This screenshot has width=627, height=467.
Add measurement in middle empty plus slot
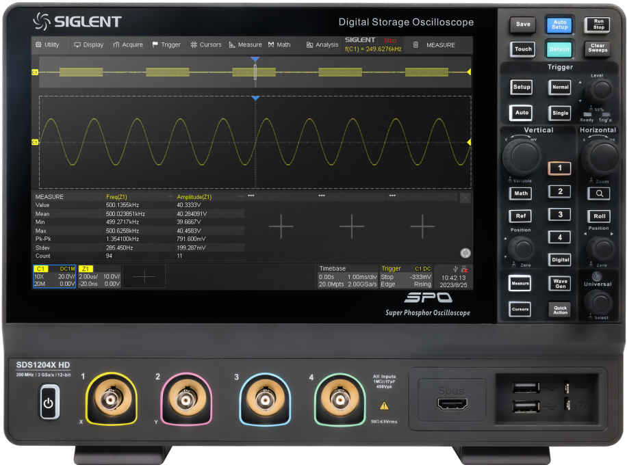coord(351,226)
